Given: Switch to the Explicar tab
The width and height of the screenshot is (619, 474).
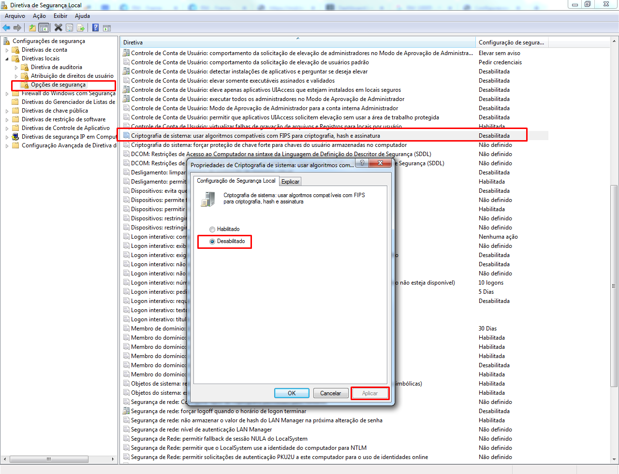Looking at the screenshot, I should coord(290,182).
